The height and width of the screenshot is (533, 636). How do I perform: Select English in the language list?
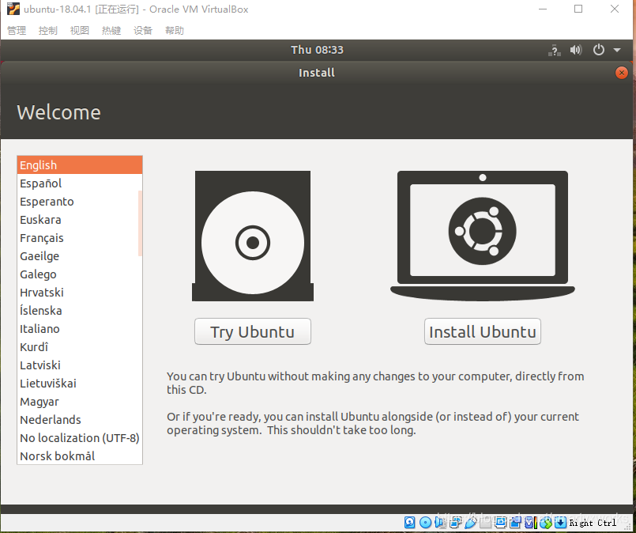pyautogui.click(x=80, y=165)
